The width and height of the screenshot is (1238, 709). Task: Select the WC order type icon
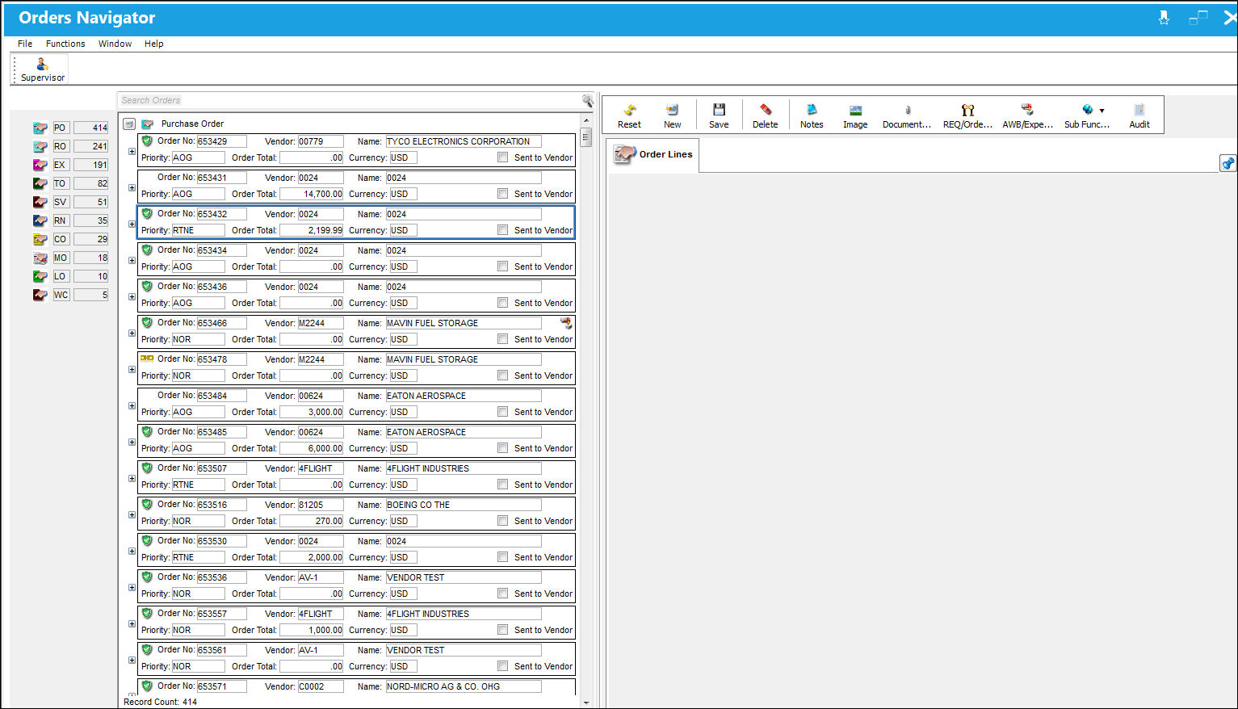[40, 295]
